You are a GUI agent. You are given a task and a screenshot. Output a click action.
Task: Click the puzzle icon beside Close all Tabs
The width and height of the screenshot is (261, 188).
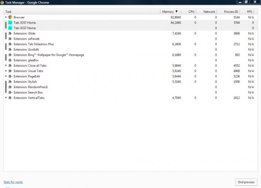(10, 65)
